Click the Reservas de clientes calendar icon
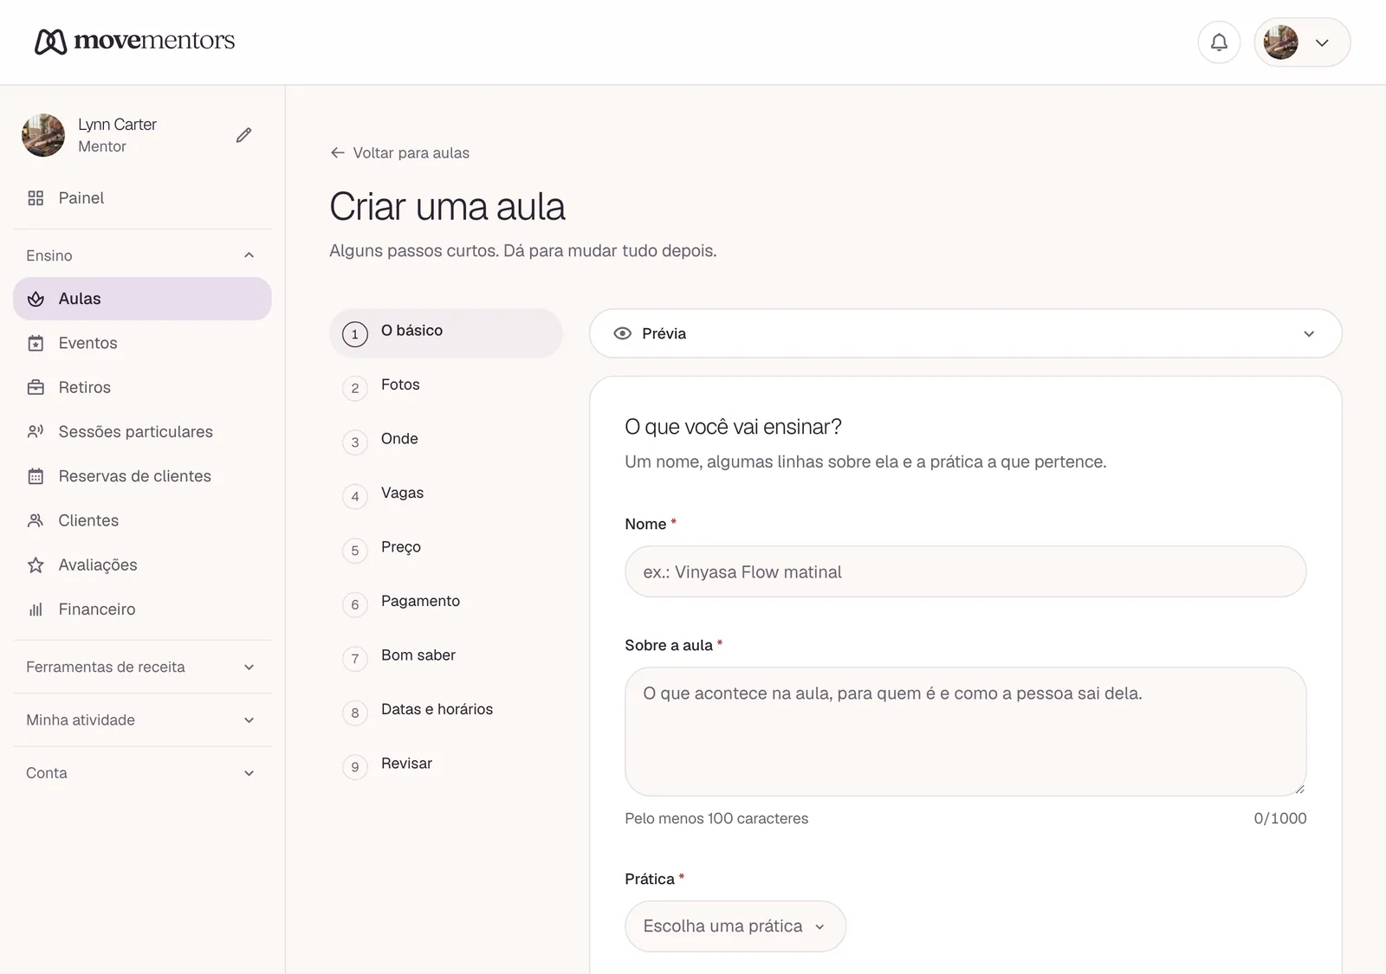Image resolution: width=1386 pixels, height=974 pixels. click(x=36, y=476)
